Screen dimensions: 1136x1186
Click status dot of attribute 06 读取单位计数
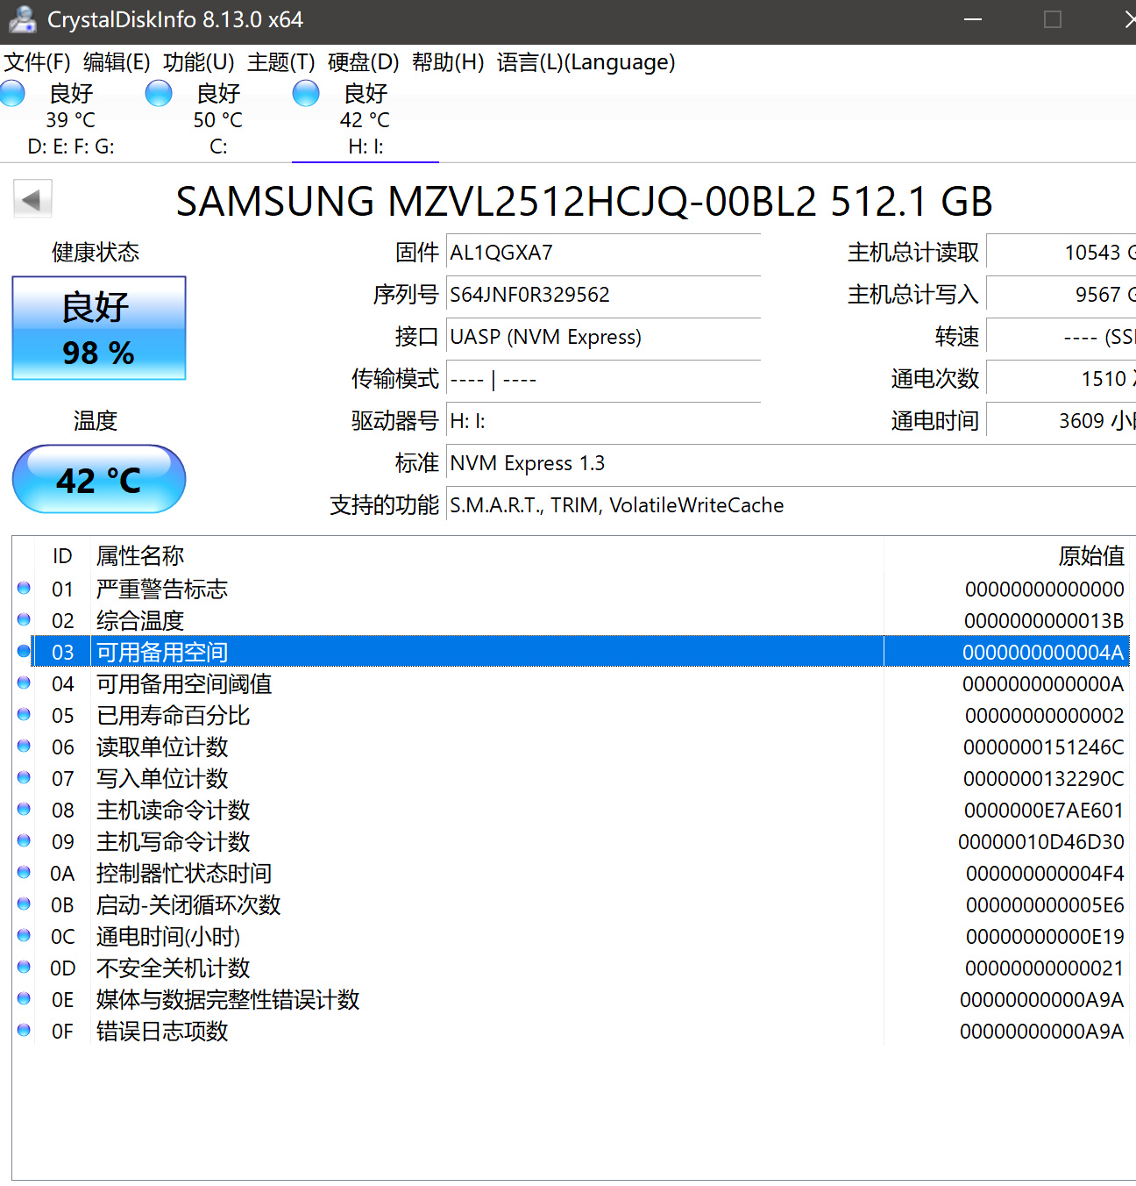[x=24, y=746]
